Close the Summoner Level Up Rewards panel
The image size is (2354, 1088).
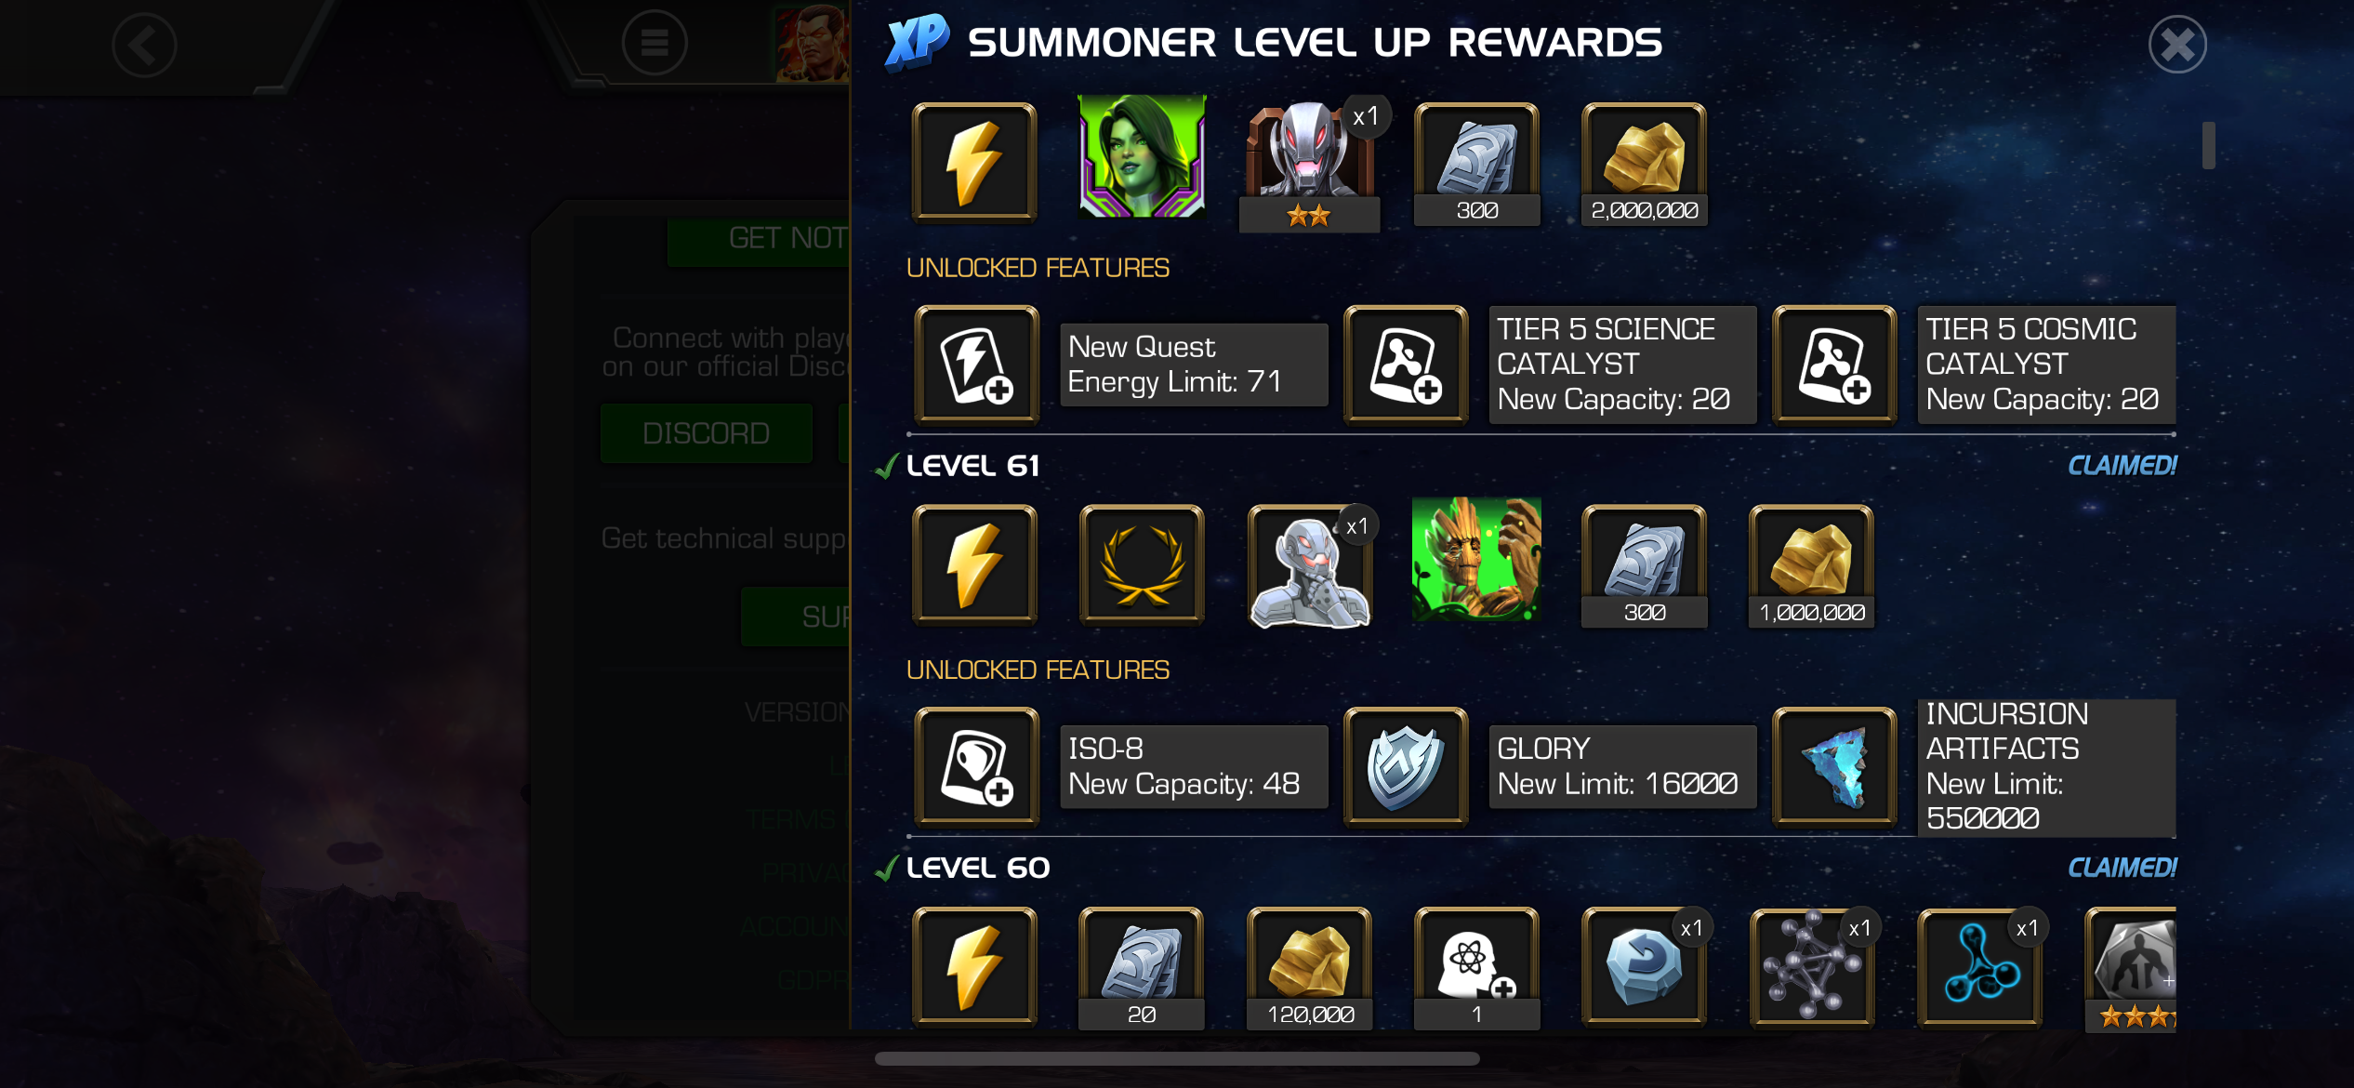(x=2177, y=44)
